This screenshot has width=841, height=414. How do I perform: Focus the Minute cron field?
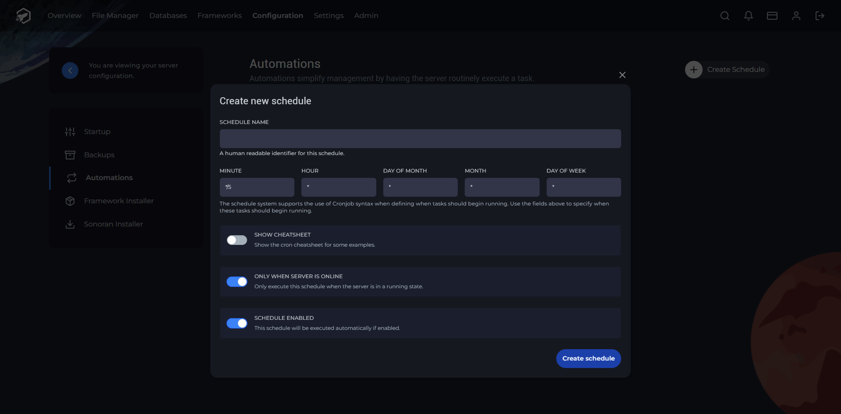[x=257, y=187]
